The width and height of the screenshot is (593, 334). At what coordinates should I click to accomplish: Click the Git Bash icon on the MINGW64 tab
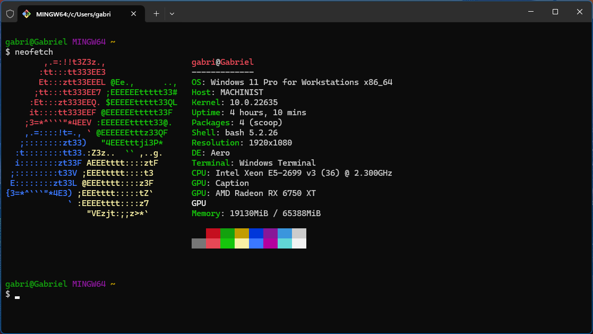pyautogui.click(x=26, y=14)
